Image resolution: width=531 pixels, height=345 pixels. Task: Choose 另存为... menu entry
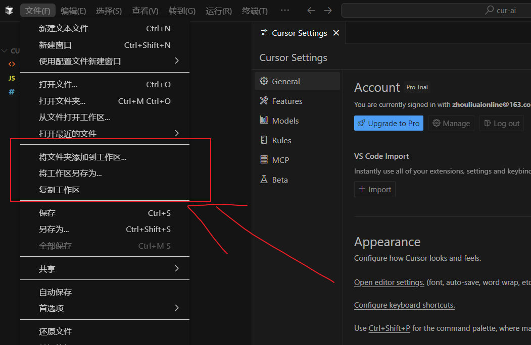pyautogui.click(x=105, y=229)
